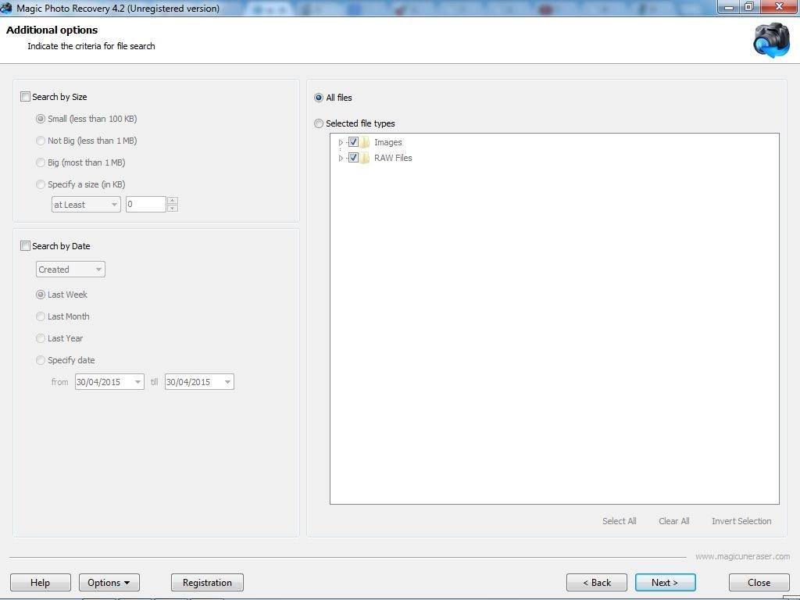Decrease size value with down spinner arrow
This screenshot has height=600, width=800.
coord(173,208)
